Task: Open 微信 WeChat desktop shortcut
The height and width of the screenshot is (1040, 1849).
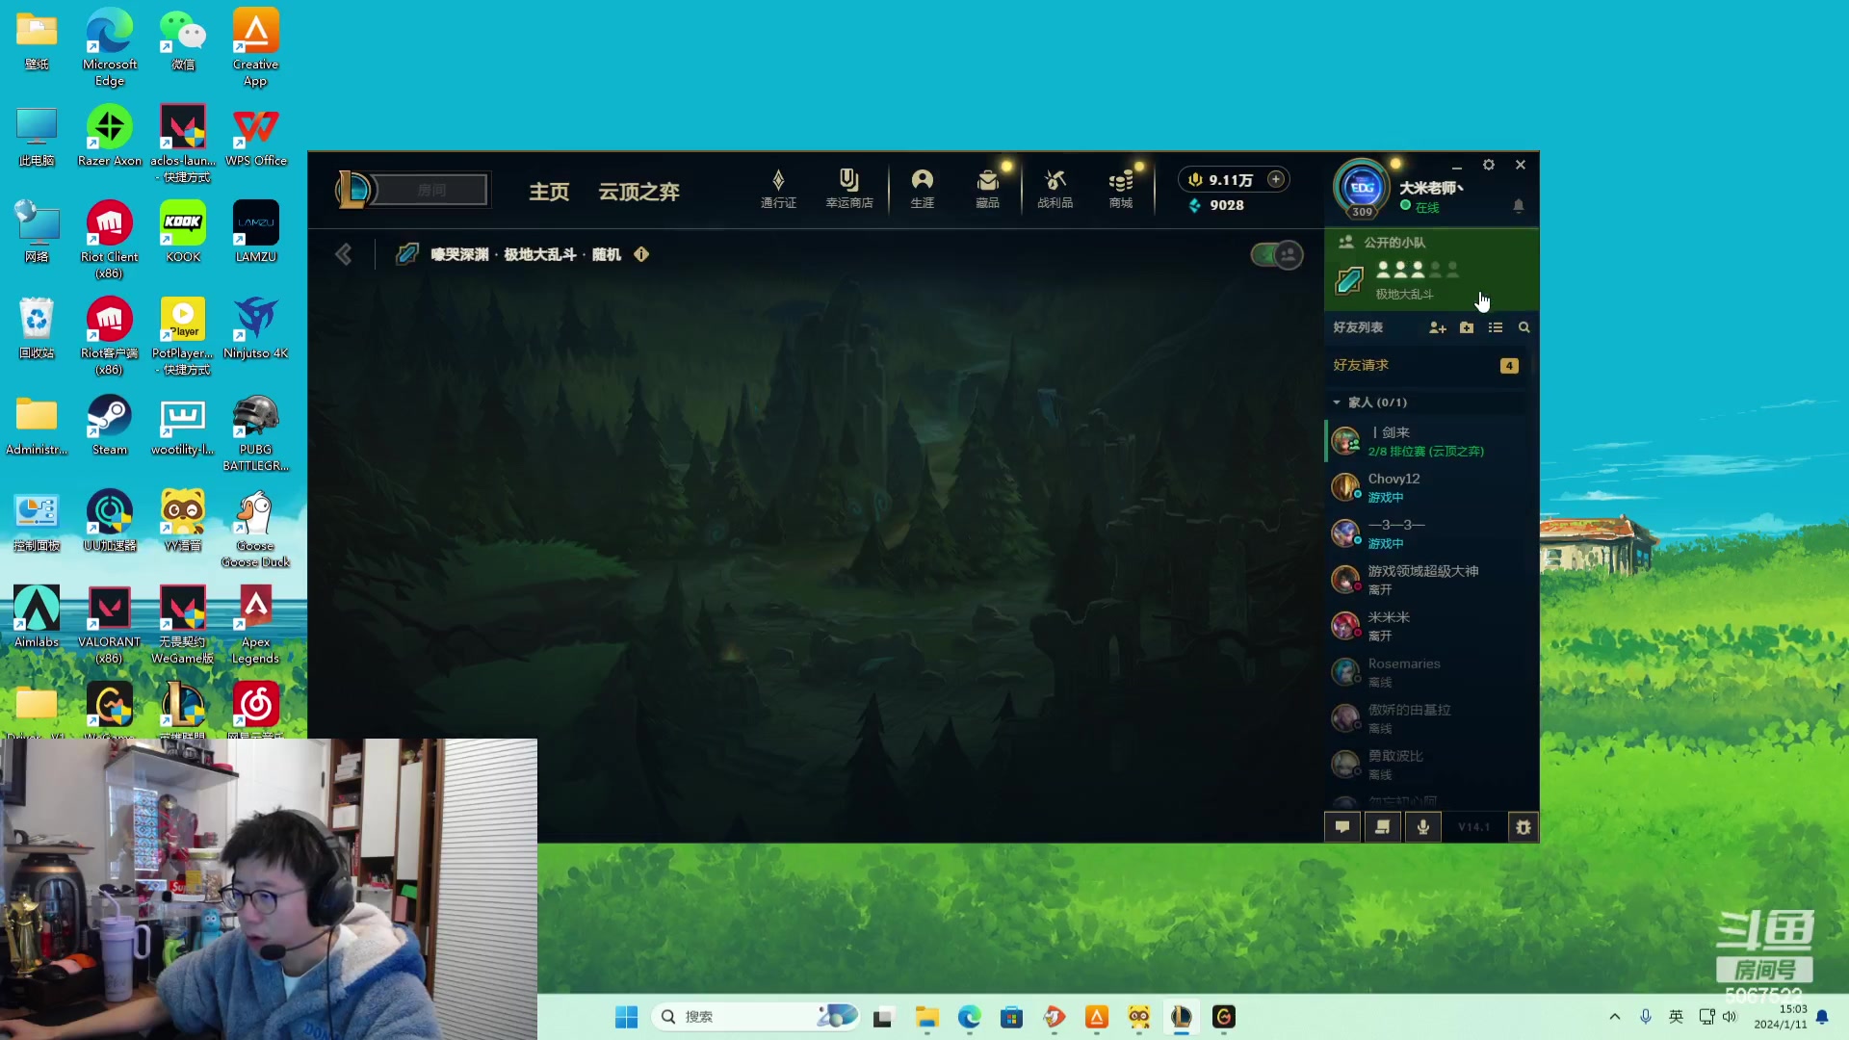Action: tap(183, 40)
